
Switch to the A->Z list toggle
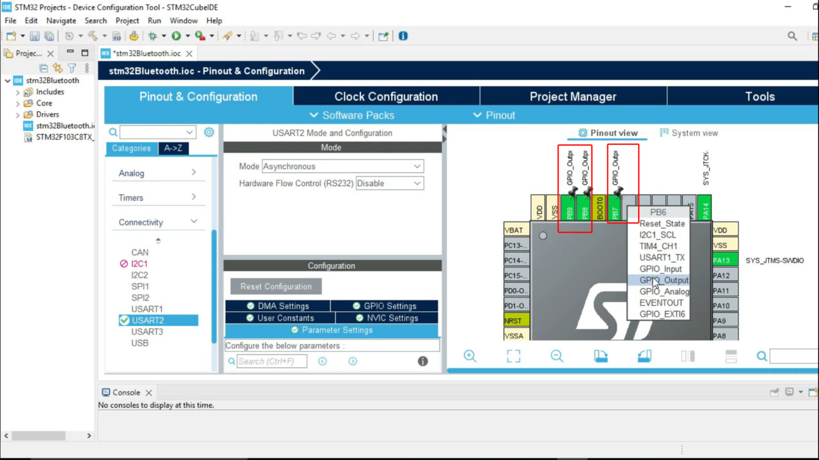pyautogui.click(x=173, y=148)
